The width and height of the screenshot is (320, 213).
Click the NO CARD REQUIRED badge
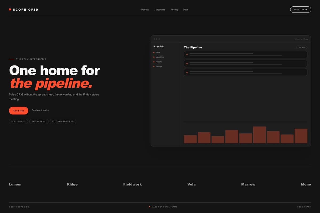[x=63, y=121]
